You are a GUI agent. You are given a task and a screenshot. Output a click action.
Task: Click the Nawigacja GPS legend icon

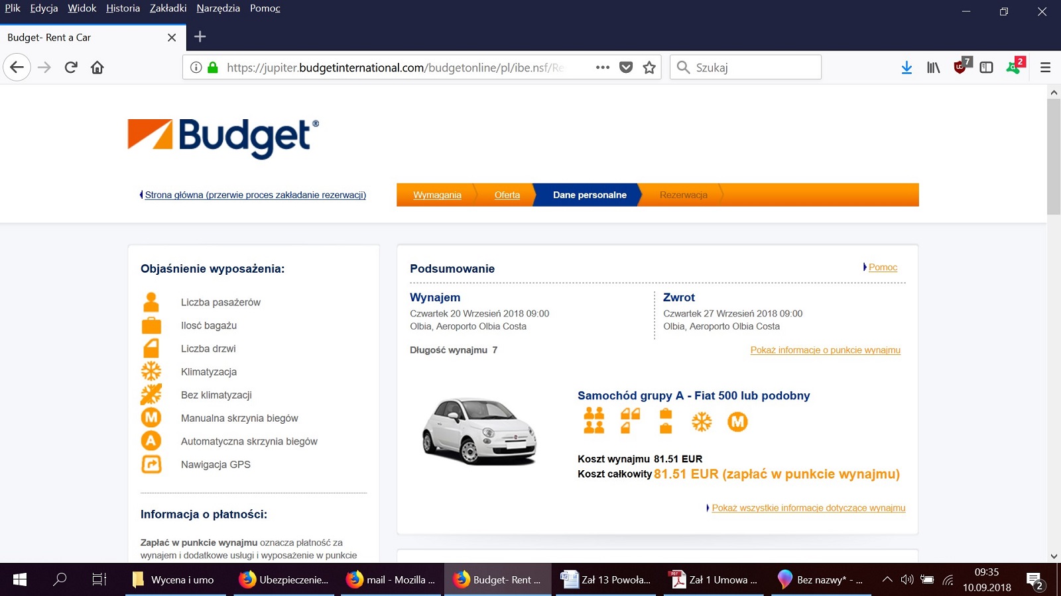151,464
